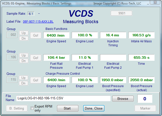
Task: Click the Dn button for group 002
Action: [x=24, y=39]
